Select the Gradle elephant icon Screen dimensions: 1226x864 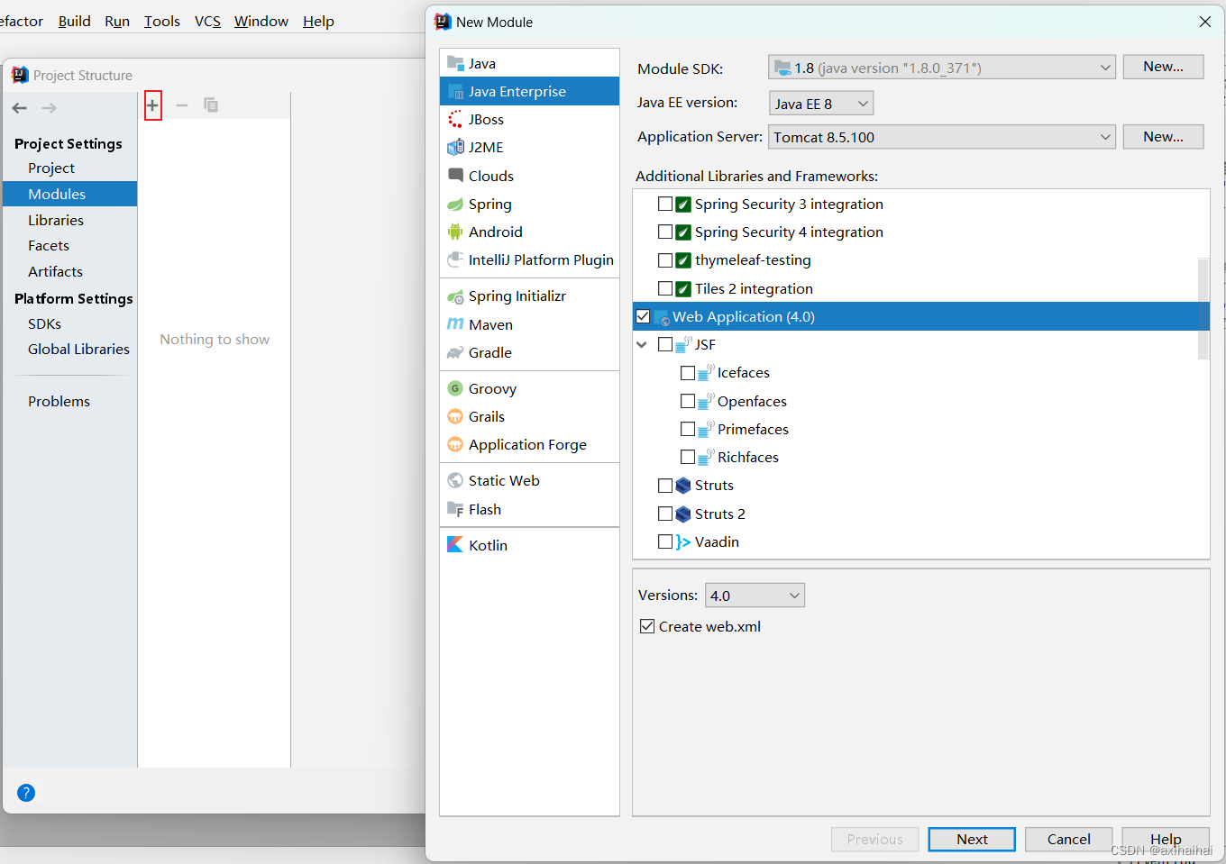(455, 352)
